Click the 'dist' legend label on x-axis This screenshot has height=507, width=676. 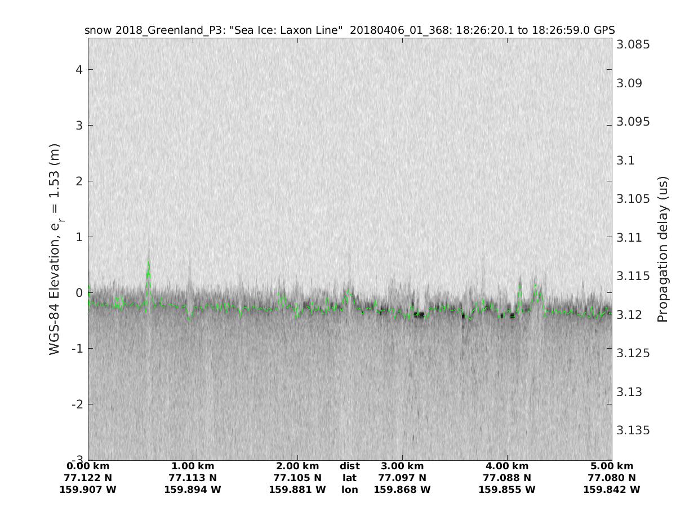(x=349, y=466)
